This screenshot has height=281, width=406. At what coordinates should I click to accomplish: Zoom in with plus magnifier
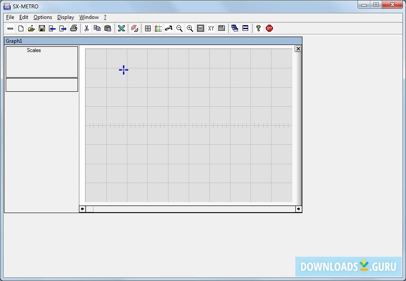coord(190,28)
